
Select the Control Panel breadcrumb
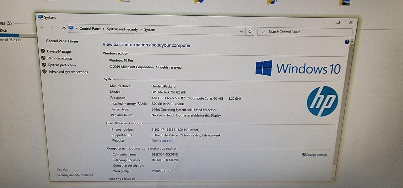[90, 29]
